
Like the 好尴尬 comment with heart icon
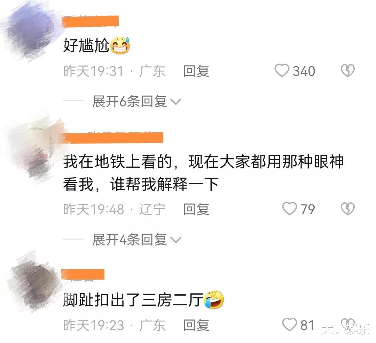click(282, 71)
